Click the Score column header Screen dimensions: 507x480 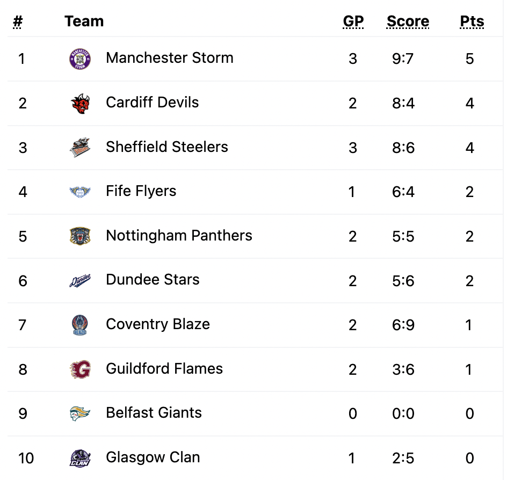408,21
